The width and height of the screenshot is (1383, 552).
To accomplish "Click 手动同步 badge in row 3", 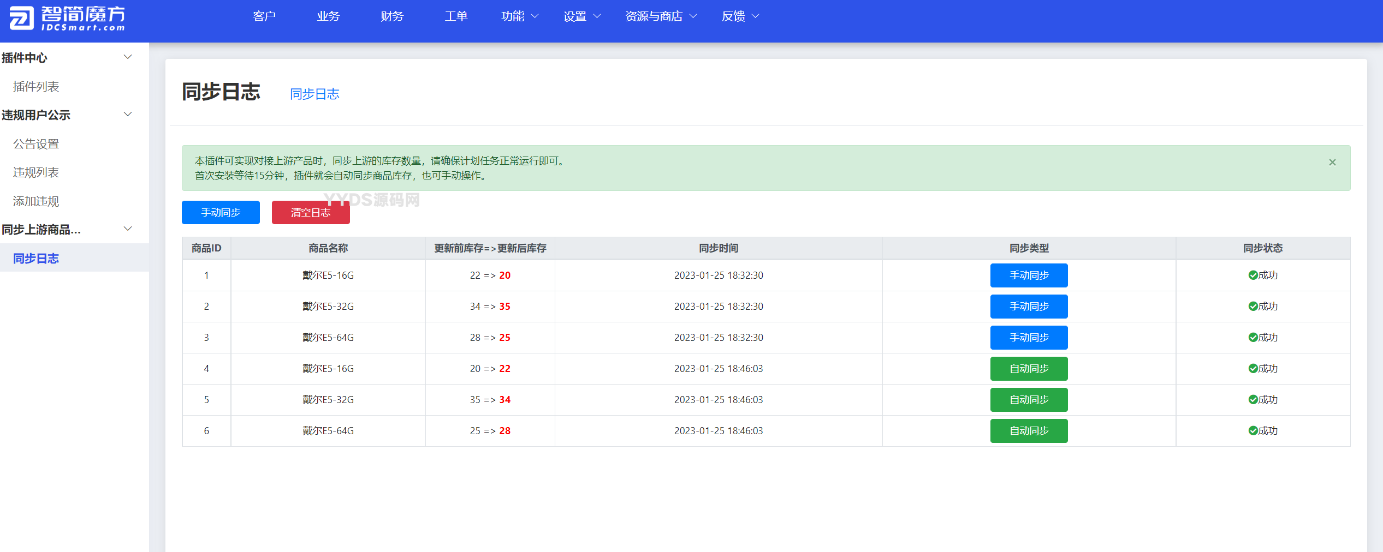I will (x=1029, y=338).
